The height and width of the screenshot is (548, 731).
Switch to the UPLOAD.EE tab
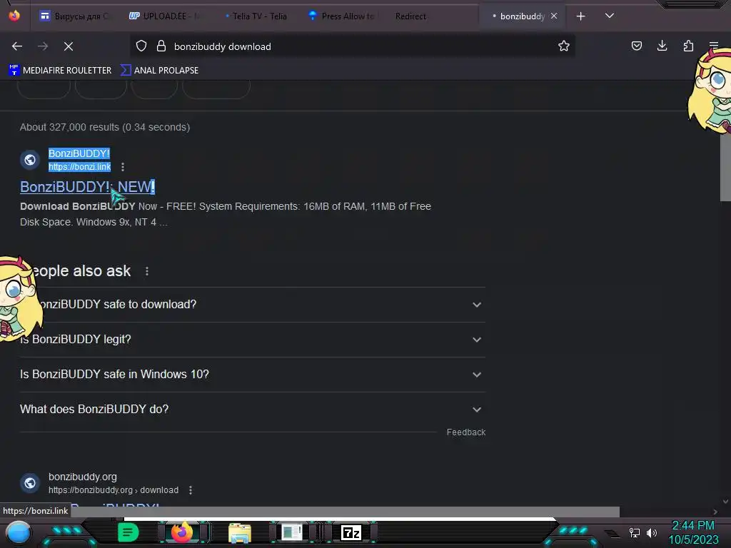164,16
